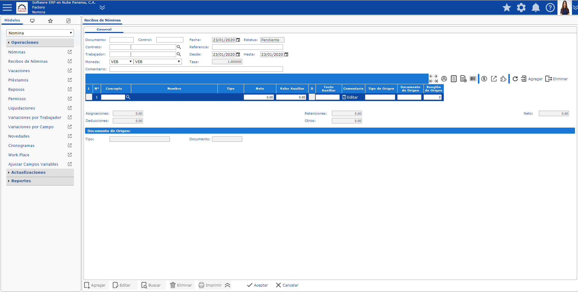Screen dimensions: 578x292
Task: Focus the Control input field
Action: tap(170, 40)
